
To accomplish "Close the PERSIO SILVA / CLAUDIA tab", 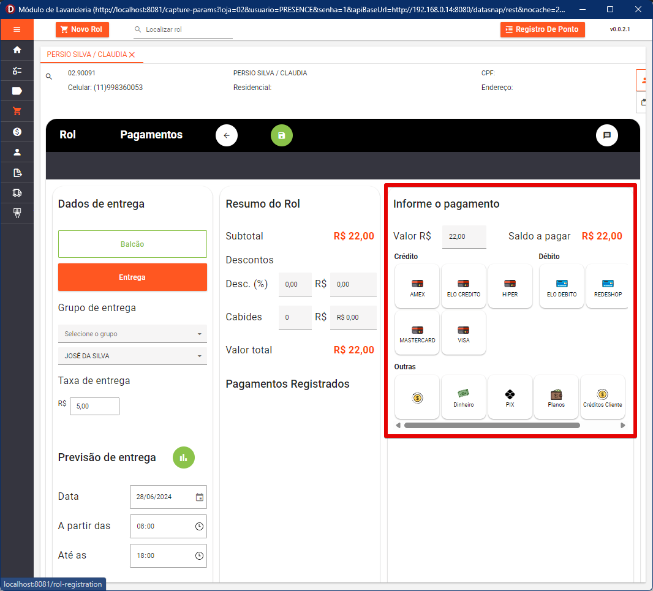I will coord(132,55).
